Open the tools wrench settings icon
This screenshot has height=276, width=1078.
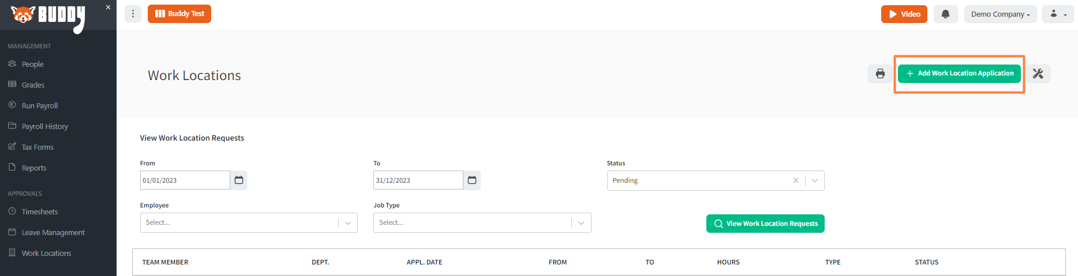(x=1038, y=74)
